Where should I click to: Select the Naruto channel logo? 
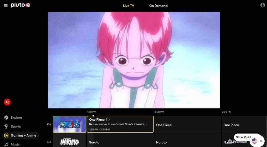click(69, 142)
